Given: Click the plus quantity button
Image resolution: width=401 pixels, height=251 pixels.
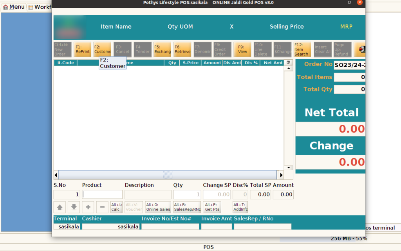Looking at the screenshot, I should point(88,207).
